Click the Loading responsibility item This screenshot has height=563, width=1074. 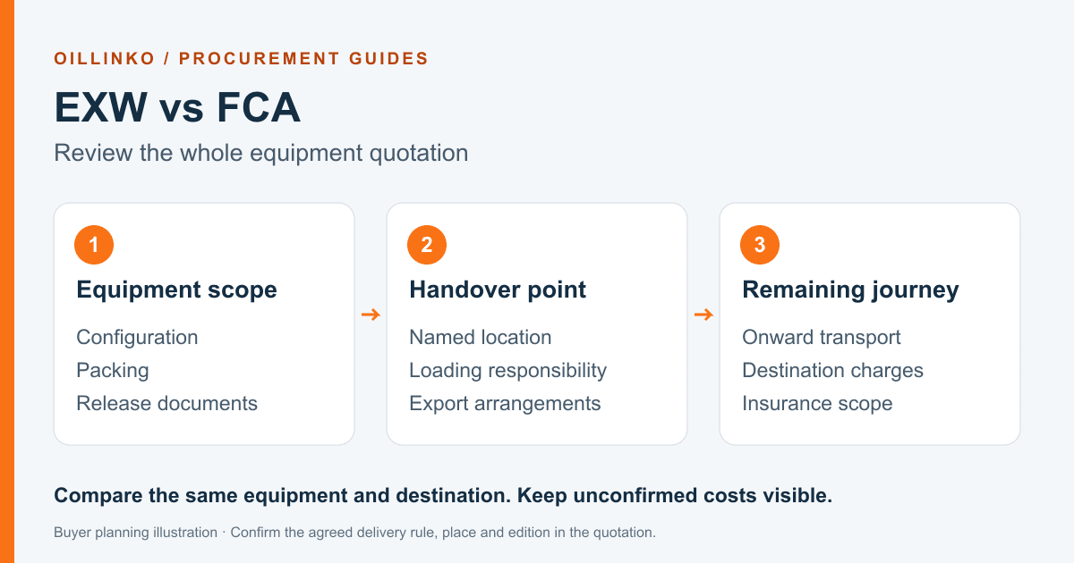(x=507, y=371)
